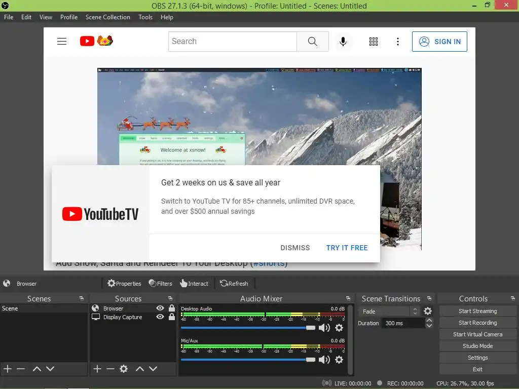Click Start Recording button
Screen dimensions: 519x389
[x=477, y=323]
